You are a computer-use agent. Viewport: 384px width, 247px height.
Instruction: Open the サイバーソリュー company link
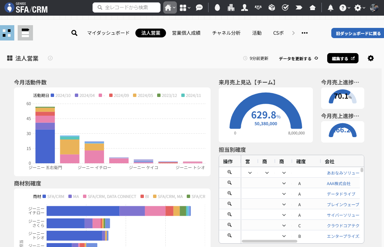pyautogui.click(x=343, y=215)
